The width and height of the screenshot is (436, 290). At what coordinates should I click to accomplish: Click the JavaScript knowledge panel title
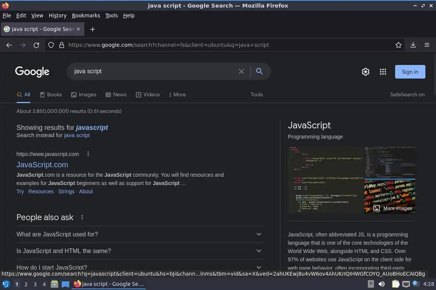click(x=309, y=125)
